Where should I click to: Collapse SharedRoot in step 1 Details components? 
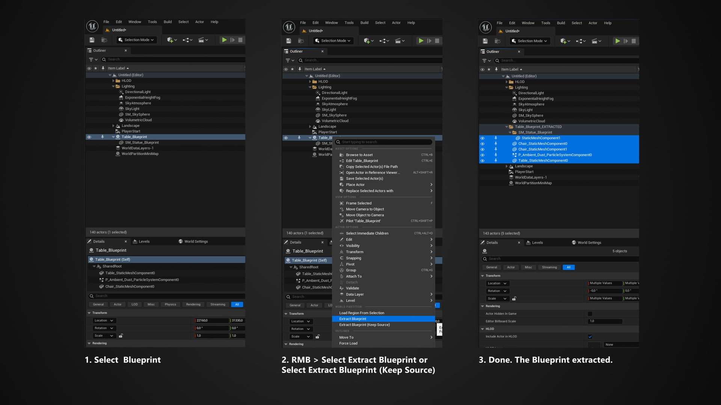click(94, 266)
